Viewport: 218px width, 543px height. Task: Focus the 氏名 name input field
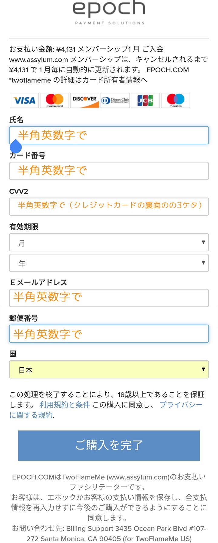pyautogui.click(x=109, y=135)
